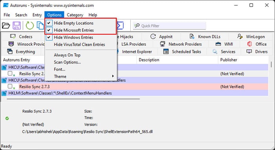275x150 pixels.
Task: Click the purple Save floppy disk icon
Action: [x=16, y=26]
